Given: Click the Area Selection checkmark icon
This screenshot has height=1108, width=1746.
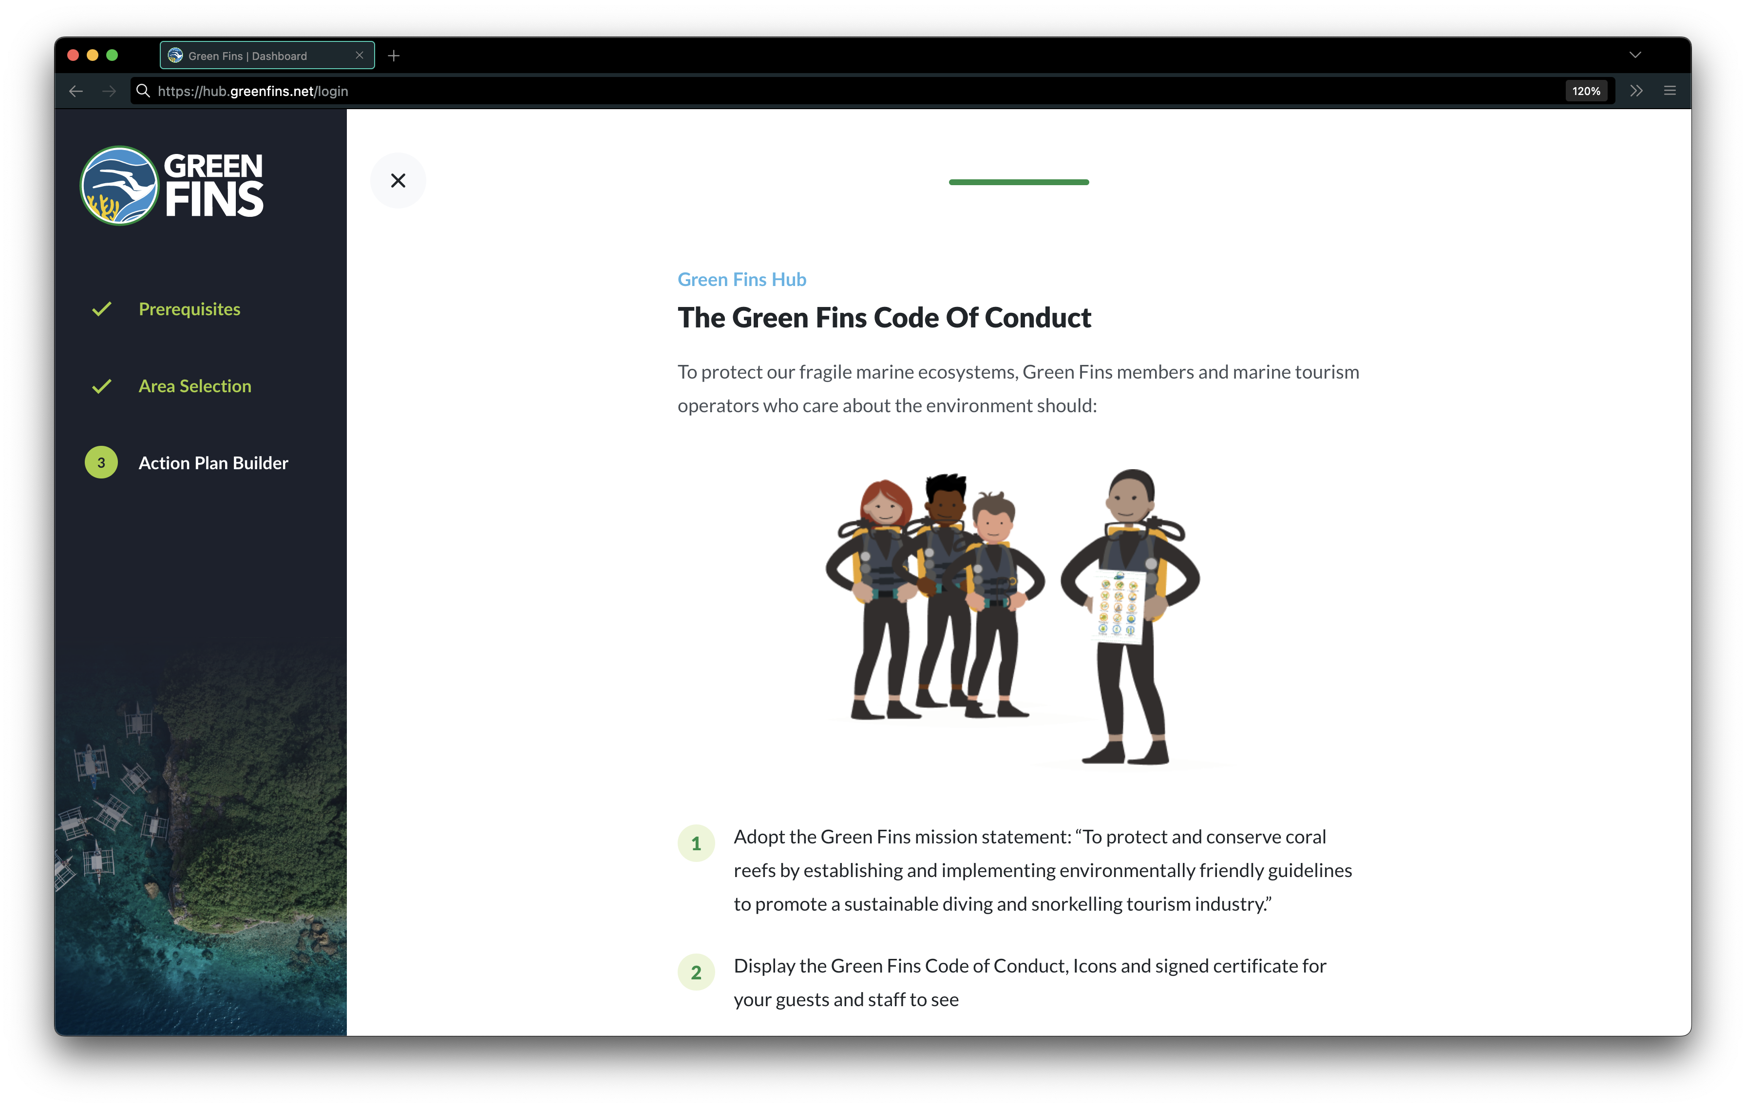Looking at the screenshot, I should (101, 386).
